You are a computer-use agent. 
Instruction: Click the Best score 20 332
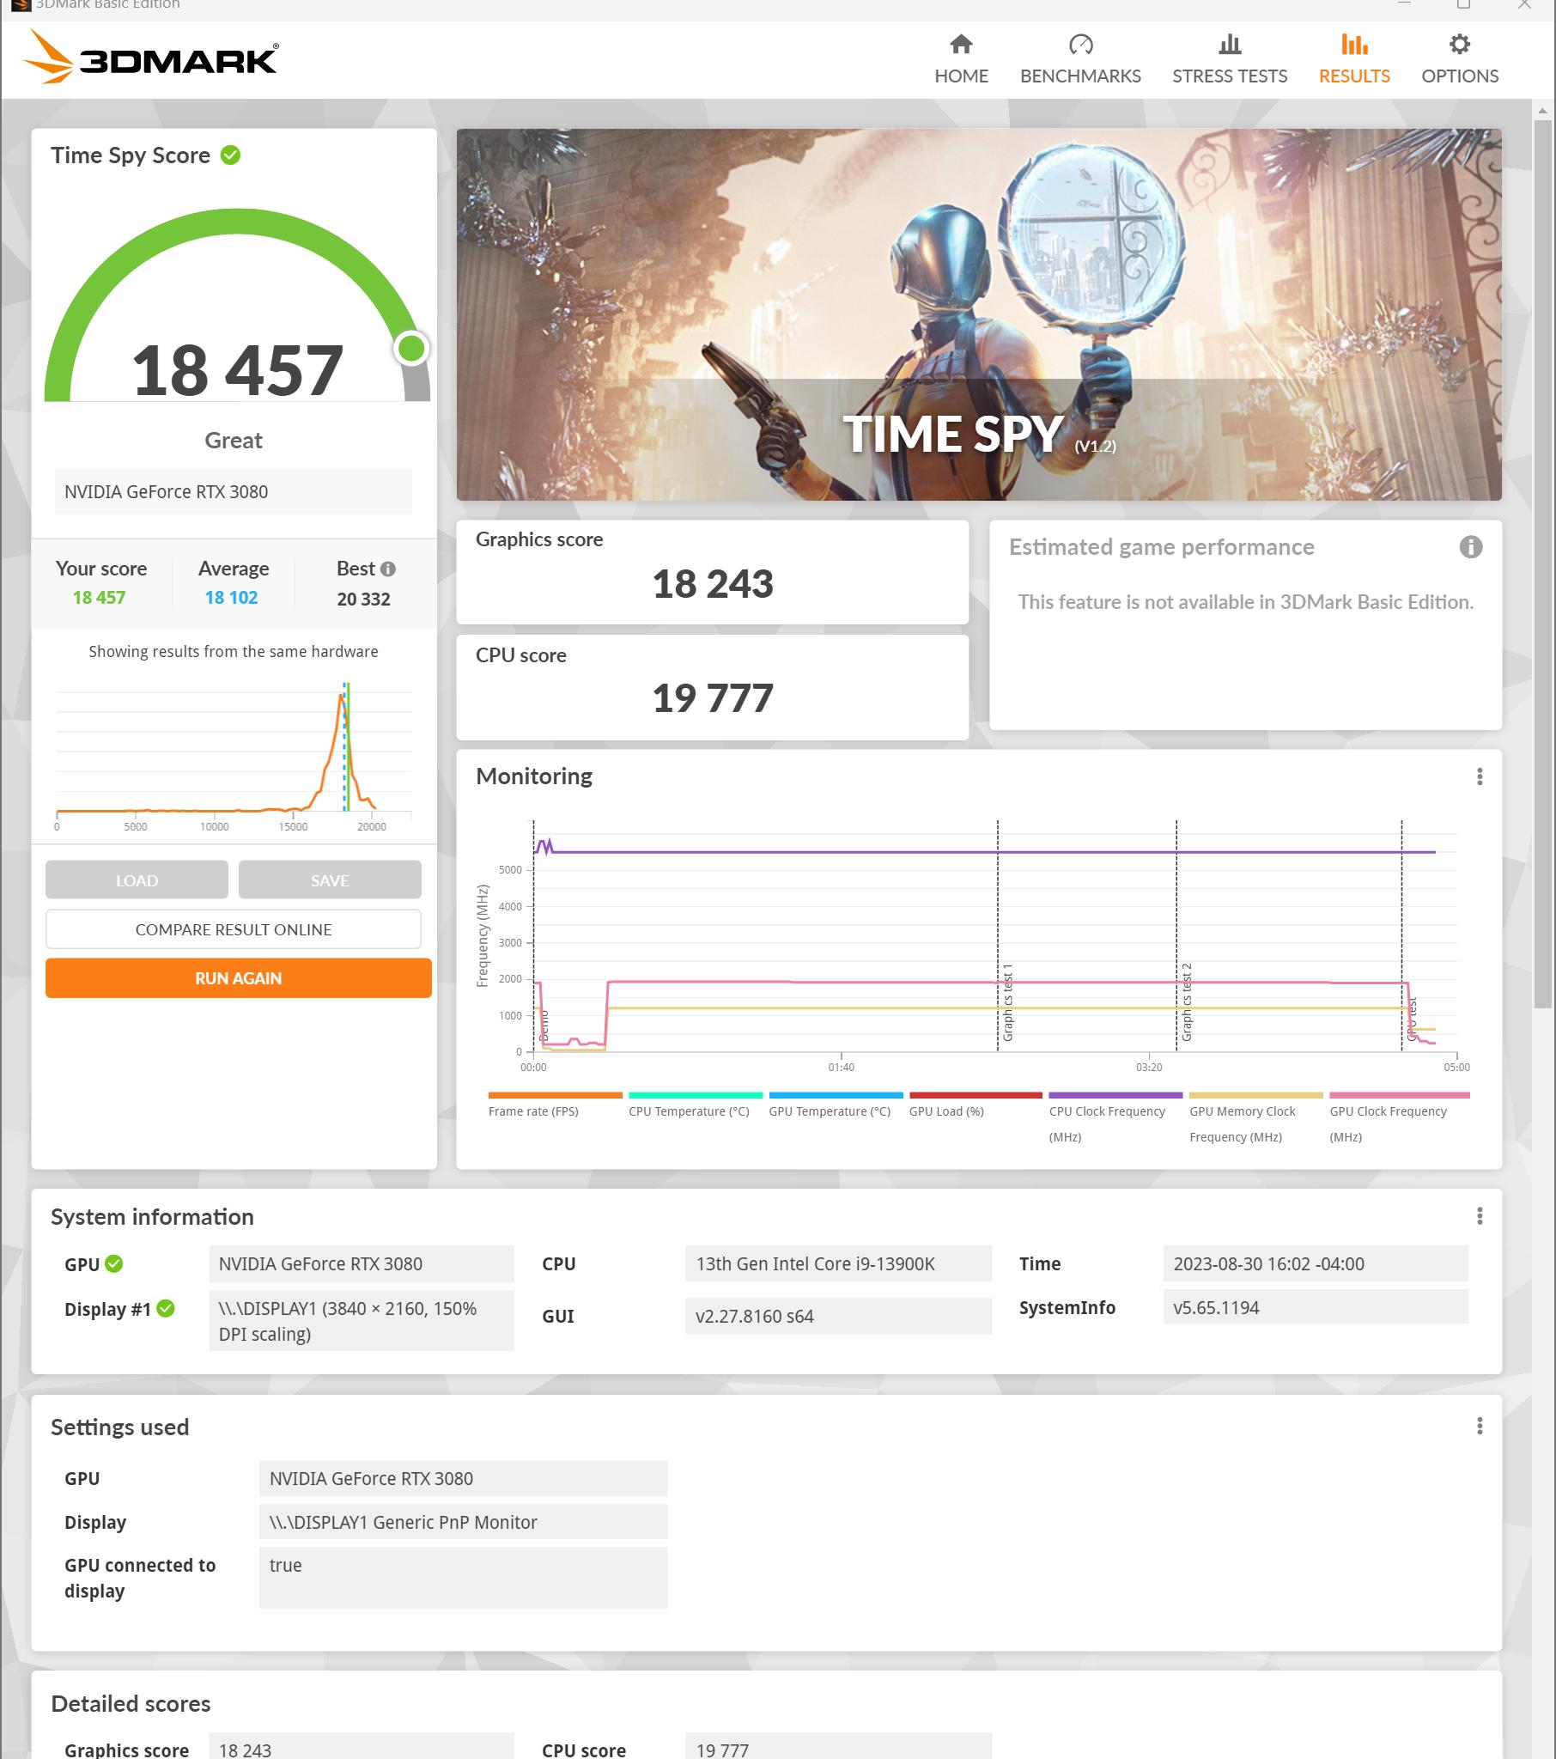363,599
